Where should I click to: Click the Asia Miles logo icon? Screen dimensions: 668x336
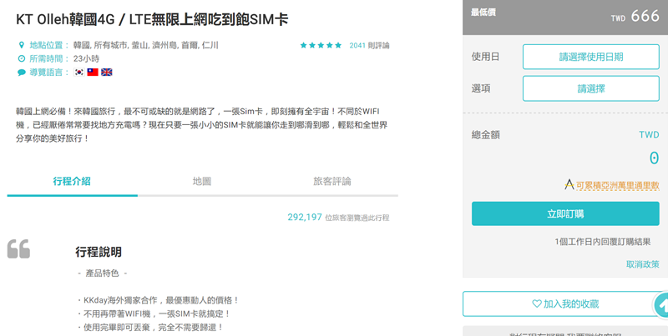click(x=569, y=185)
